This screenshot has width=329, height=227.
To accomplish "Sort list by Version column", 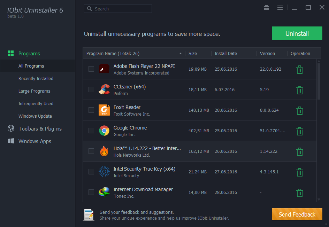I will (x=267, y=54).
